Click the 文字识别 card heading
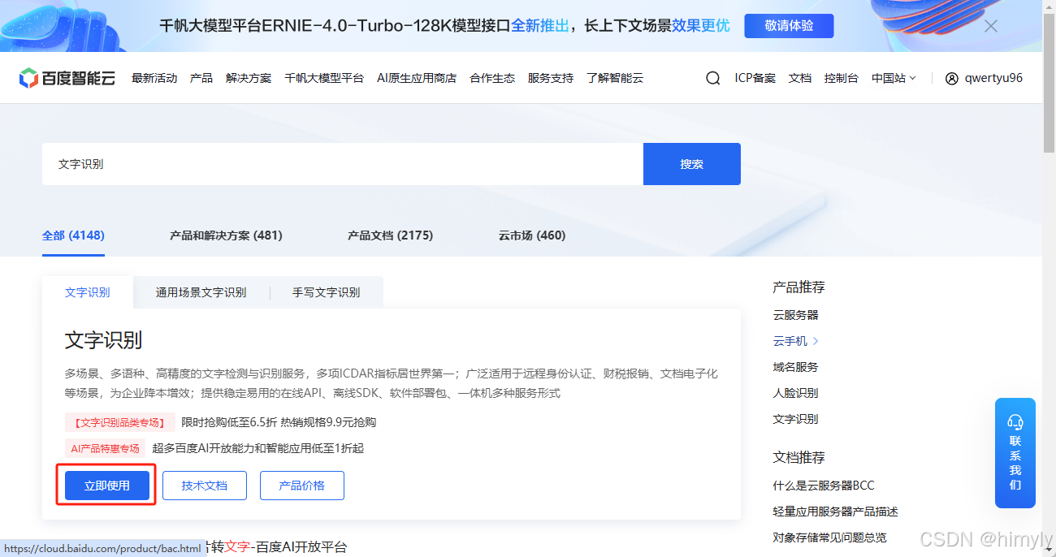 [x=104, y=340]
